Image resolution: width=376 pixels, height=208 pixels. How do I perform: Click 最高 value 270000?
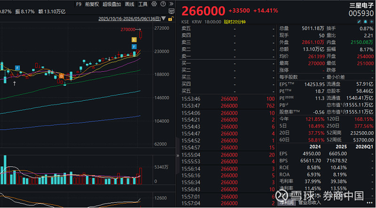[316, 63]
